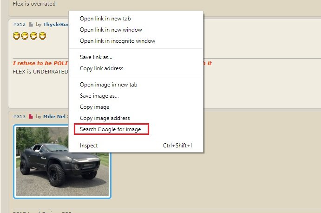Click the 'Flex is overrated' text

pos(34,4)
